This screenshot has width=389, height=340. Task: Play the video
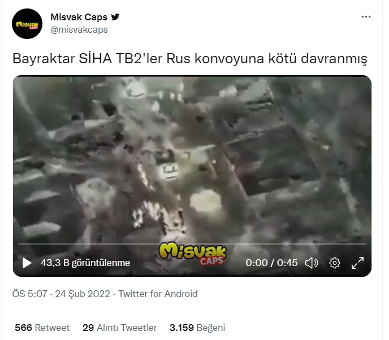27,263
